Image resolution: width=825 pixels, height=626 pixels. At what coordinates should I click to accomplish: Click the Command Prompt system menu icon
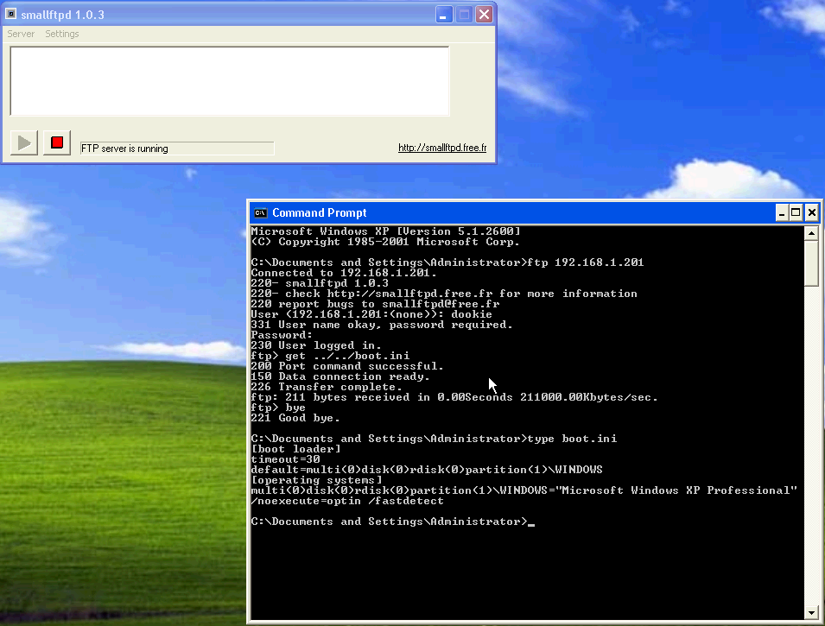(260, 212)
